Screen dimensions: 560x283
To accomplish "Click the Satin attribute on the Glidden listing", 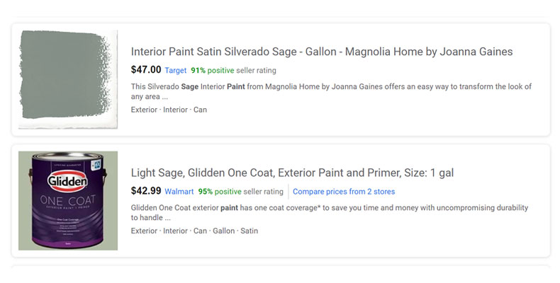I will pos(250,231).
